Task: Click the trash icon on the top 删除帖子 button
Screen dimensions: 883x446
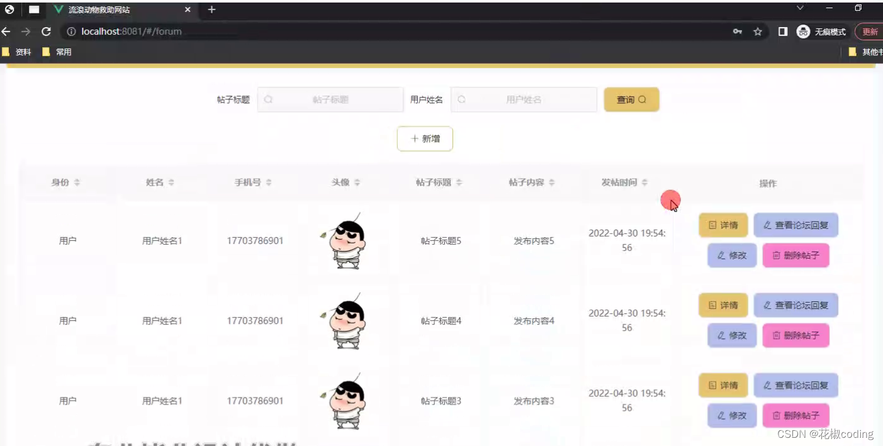Action: (x=779, y=255)
